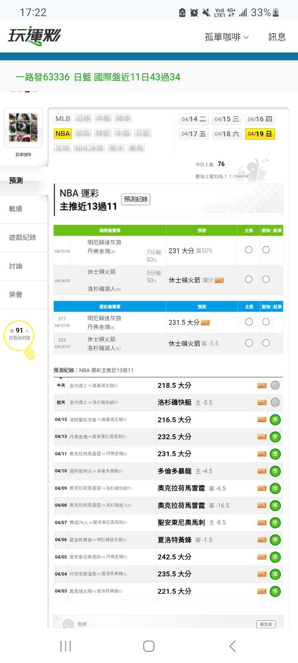Viewport: 298px width, 663px height.
Task: Tap the Android home button
Action: tap(149, 646)
